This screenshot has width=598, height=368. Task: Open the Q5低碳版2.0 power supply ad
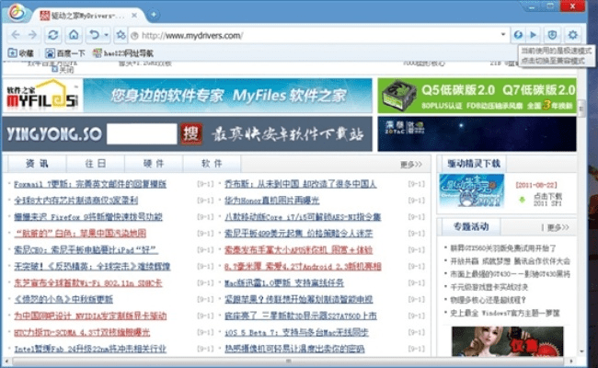point(477,96)
